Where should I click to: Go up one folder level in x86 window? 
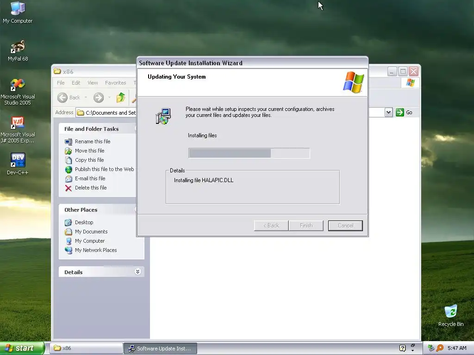point(121,98)
